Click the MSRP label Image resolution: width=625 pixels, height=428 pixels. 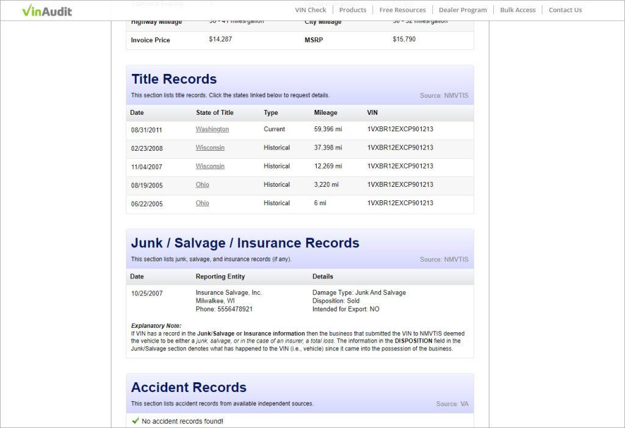pyautogui.click(x=314, y=40)
